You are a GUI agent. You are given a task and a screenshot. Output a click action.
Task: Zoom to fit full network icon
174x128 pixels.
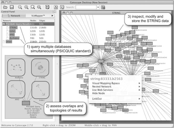coord(39,7)
